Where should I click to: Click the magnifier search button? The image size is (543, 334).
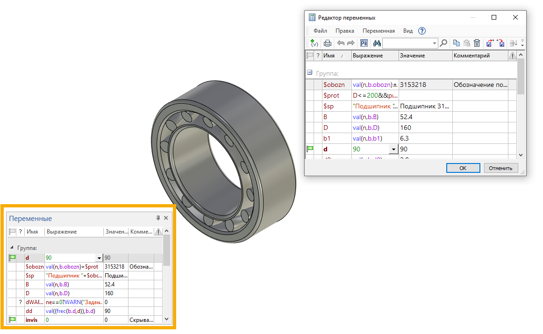pyautogui.click(x=443, y=43)
